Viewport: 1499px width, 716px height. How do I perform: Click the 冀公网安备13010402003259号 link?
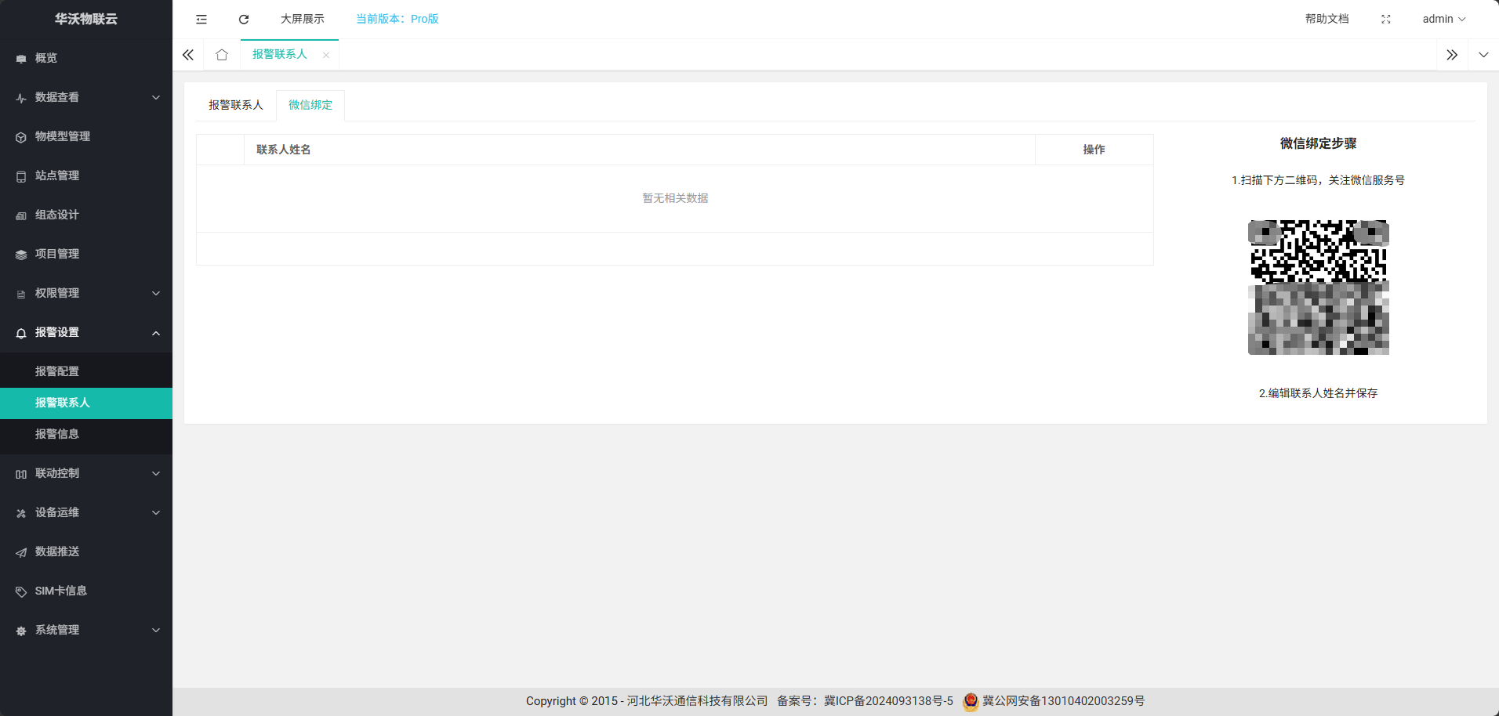[1064, 701]
